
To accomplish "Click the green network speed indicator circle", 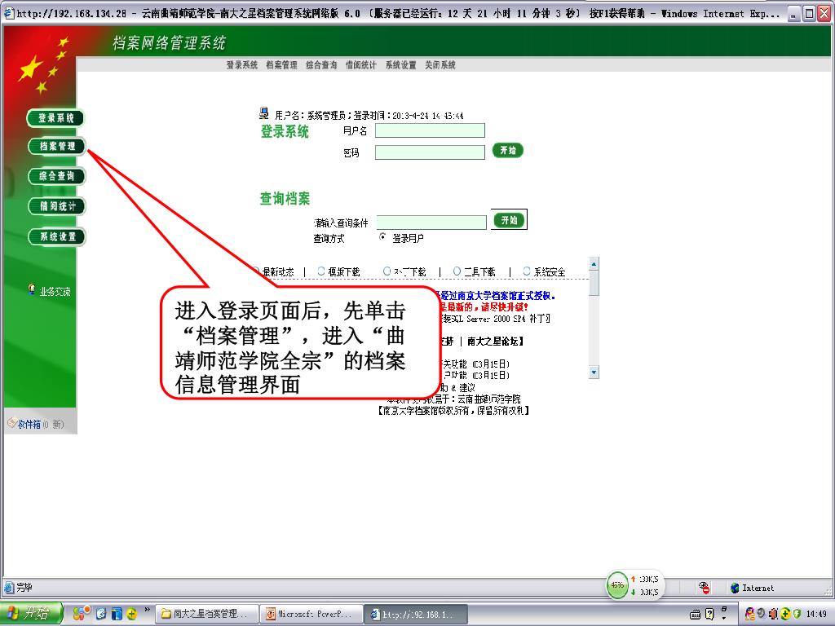I will pos(617,585).
